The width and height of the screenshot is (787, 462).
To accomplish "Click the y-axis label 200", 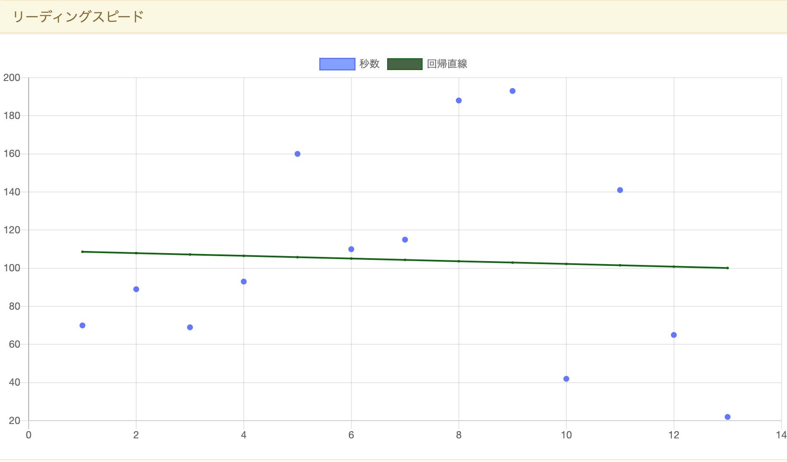I will tap(12, 78).
